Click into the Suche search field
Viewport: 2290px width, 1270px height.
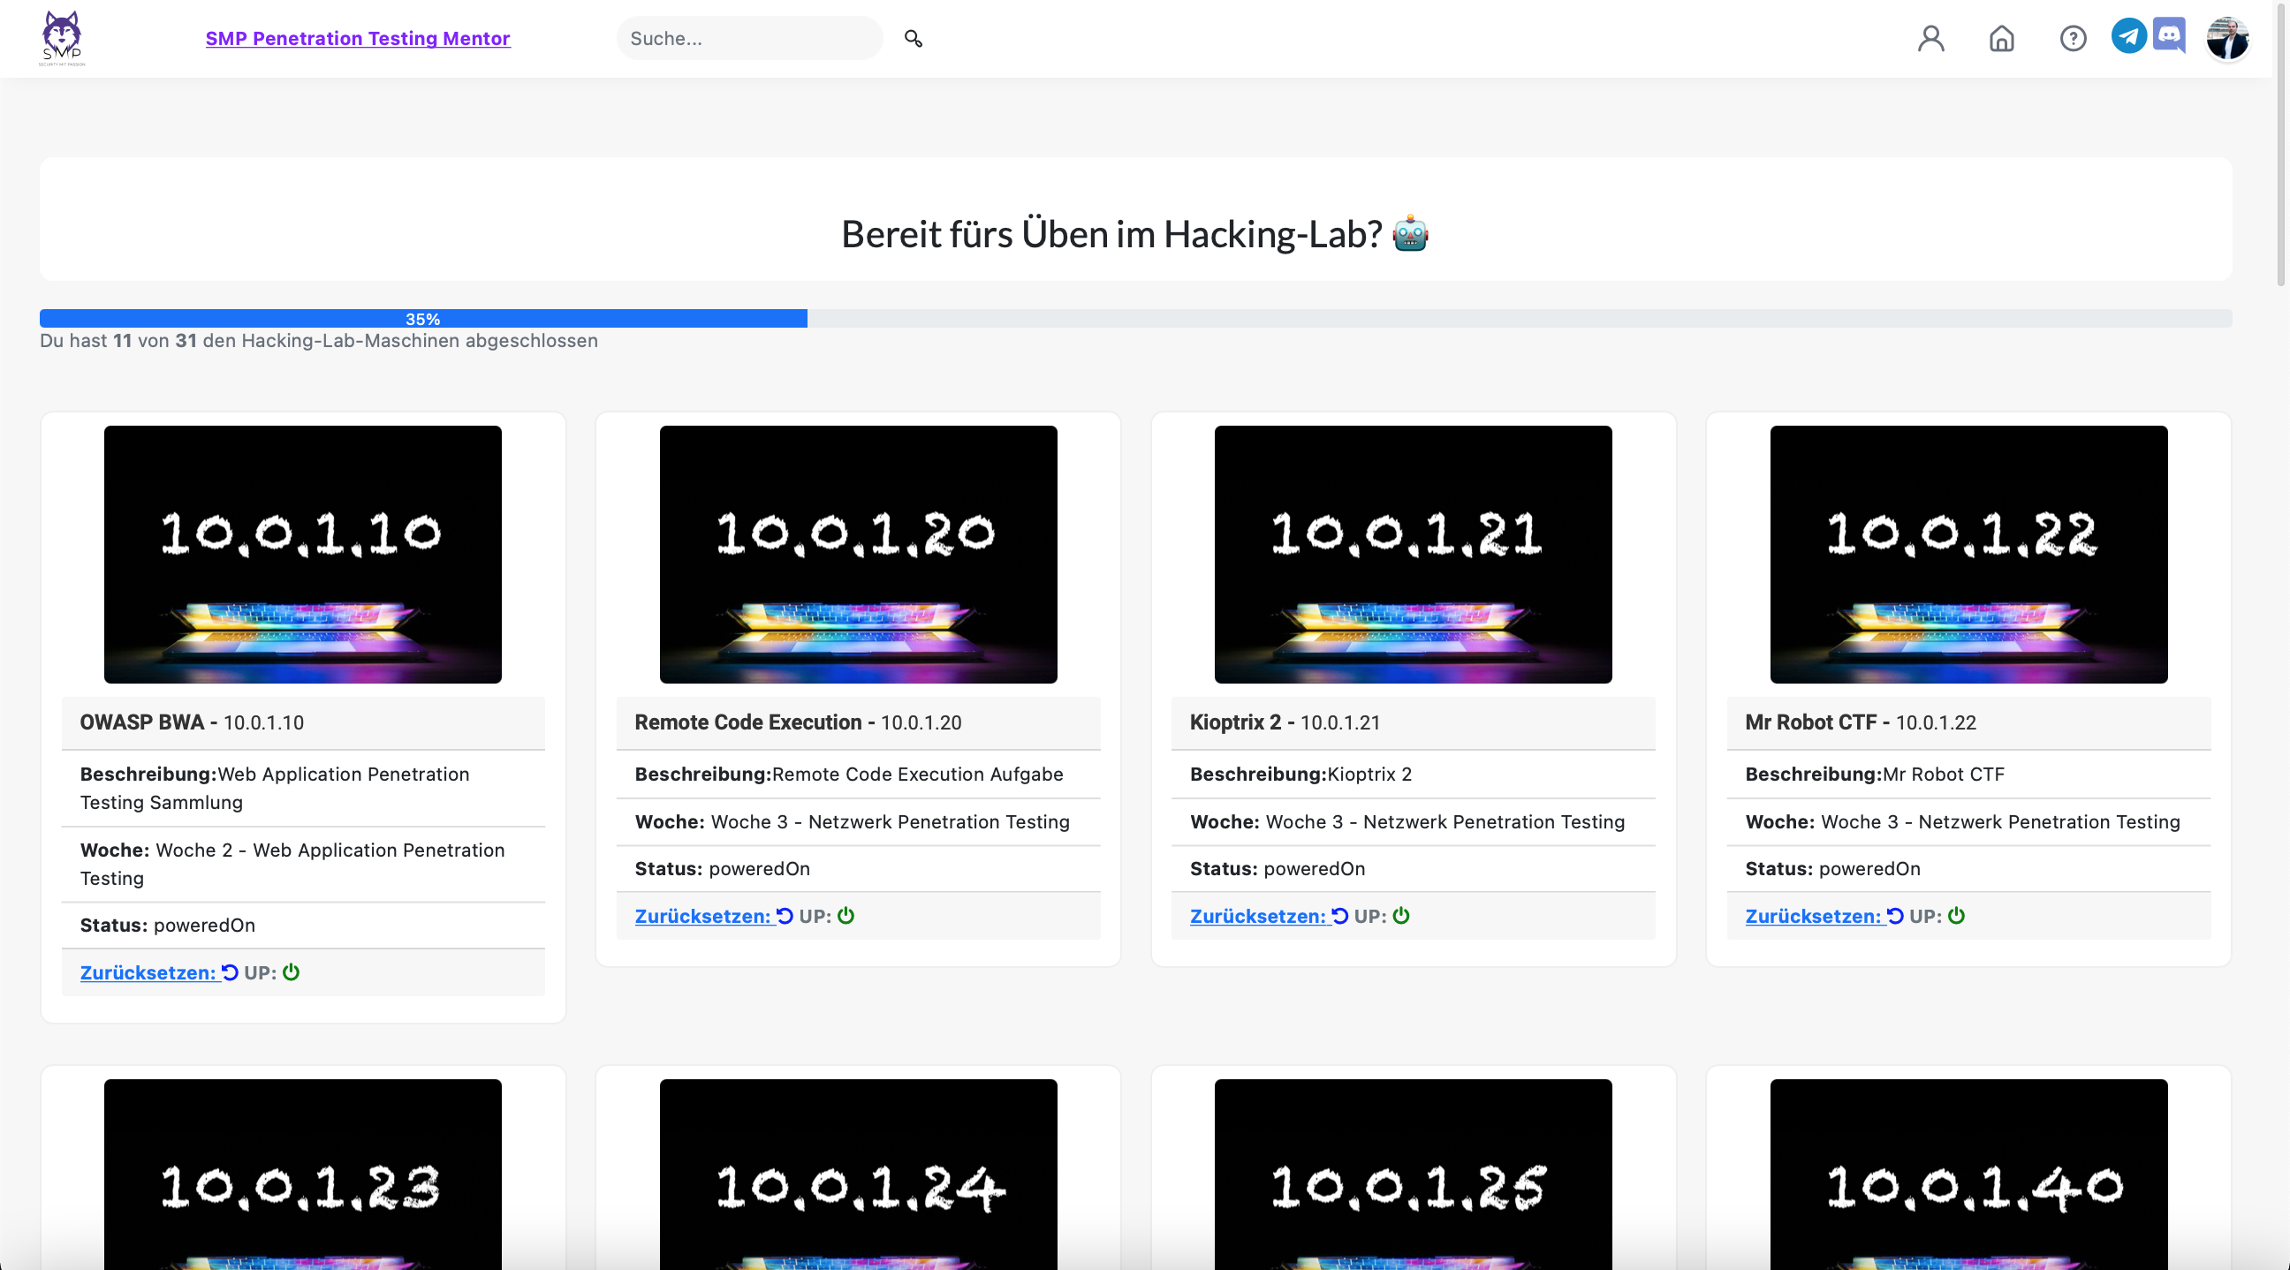tap(749, 38)
